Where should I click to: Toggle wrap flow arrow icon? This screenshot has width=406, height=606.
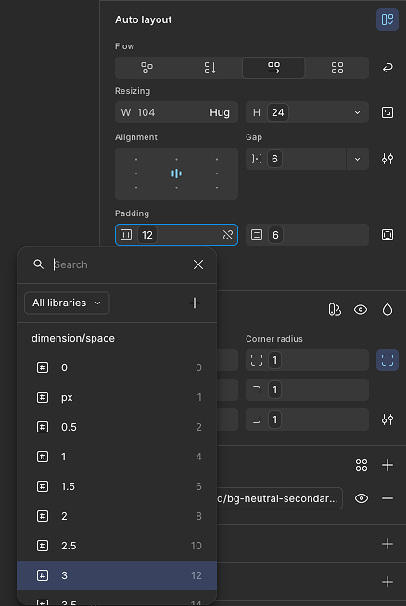click(387, 68)
